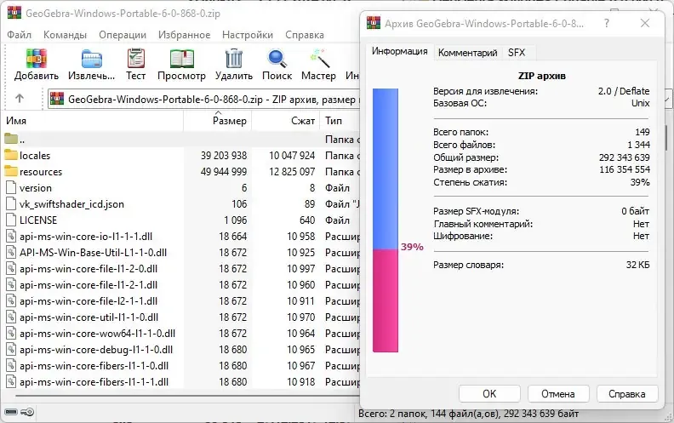Click the 39 203 938 size value
Screen dimensions: 674x423
pyautogui.click(x=224, y=155)
